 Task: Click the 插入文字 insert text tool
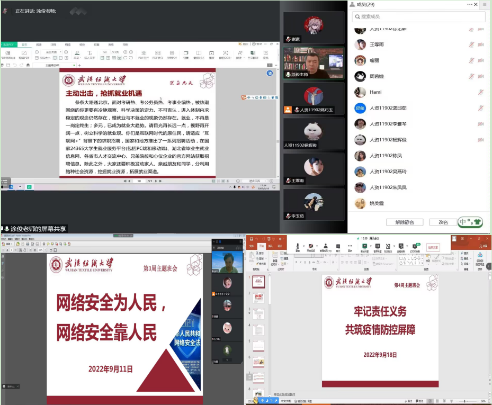click(x=90, y=53)
